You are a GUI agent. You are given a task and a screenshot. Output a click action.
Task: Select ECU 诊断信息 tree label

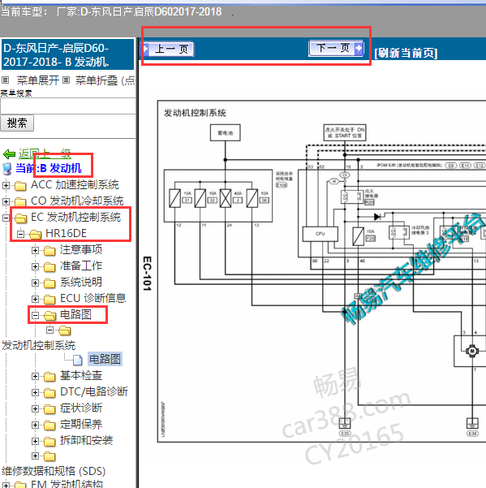point(93,298)
